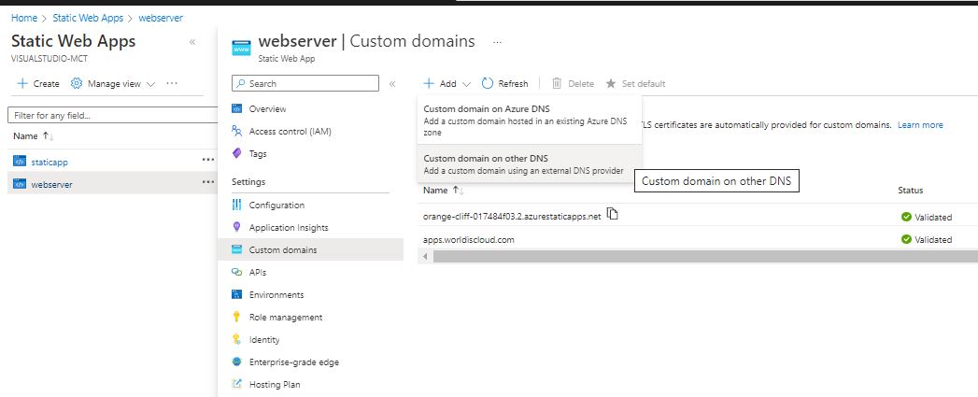Collapse the webserver sidebar menu

392,84
